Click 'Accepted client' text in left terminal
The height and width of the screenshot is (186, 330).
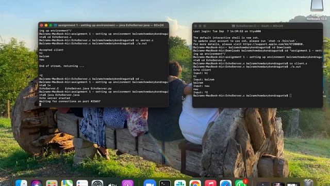[x=51, y=50]
